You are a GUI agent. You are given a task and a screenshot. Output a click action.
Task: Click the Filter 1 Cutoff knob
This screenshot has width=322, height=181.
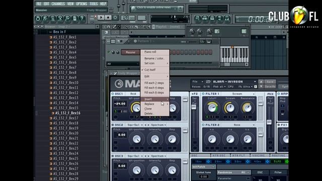(x=212, y=108)
